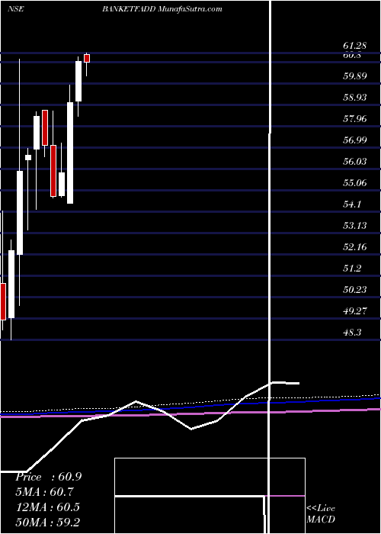
Task: Click the 50.23 price axis label
Action: (355, 289)
